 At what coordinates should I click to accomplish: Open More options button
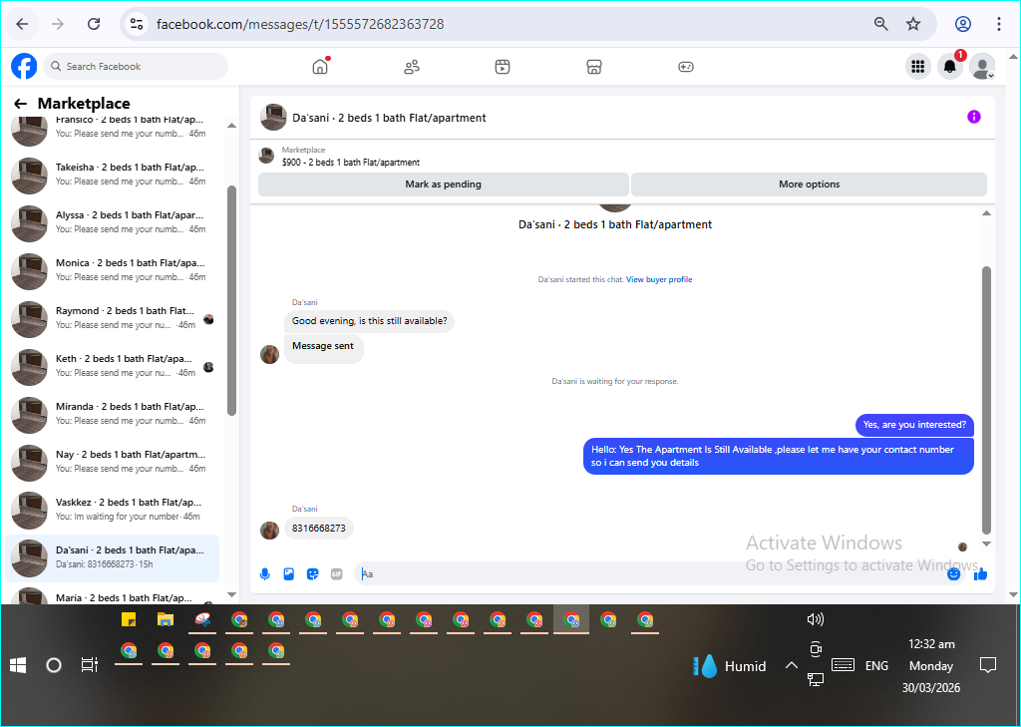(x=810, y=184)
